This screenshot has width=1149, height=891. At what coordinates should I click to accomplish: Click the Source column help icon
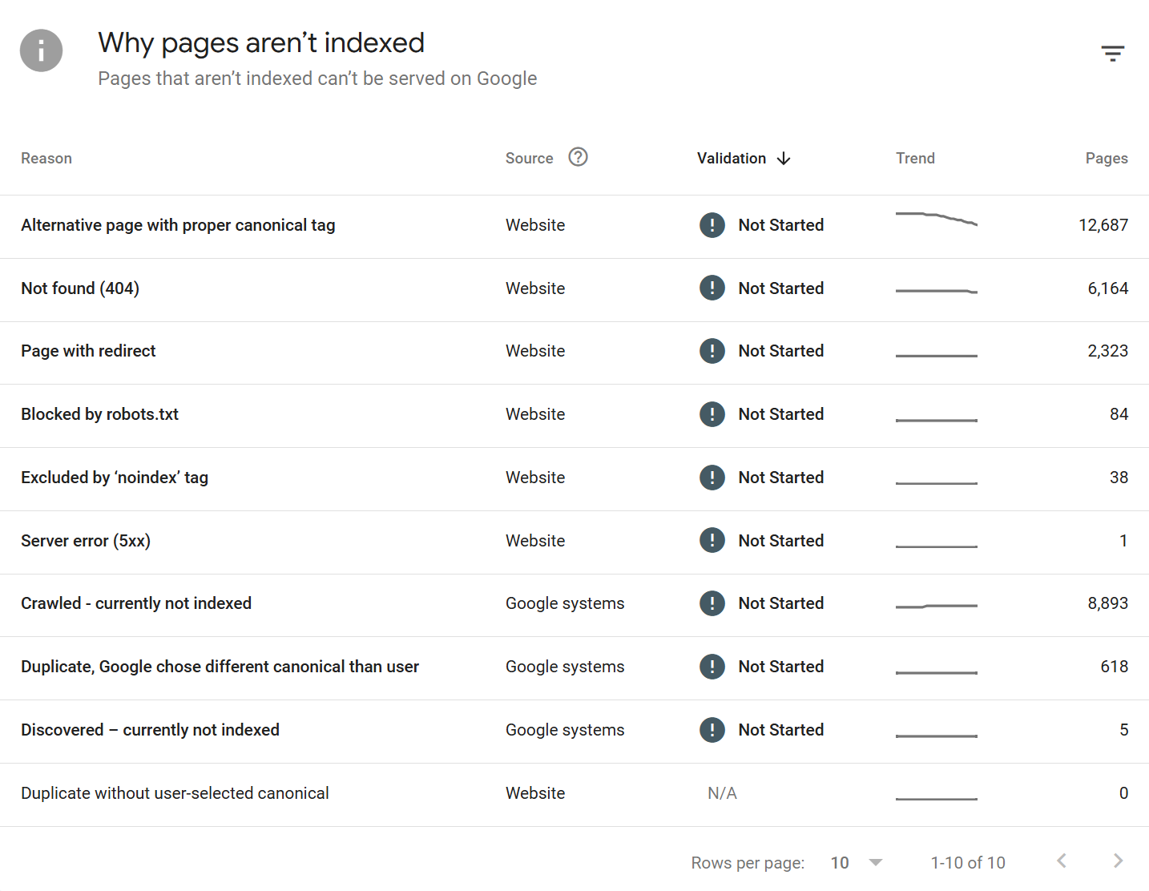tap(578, 157)
